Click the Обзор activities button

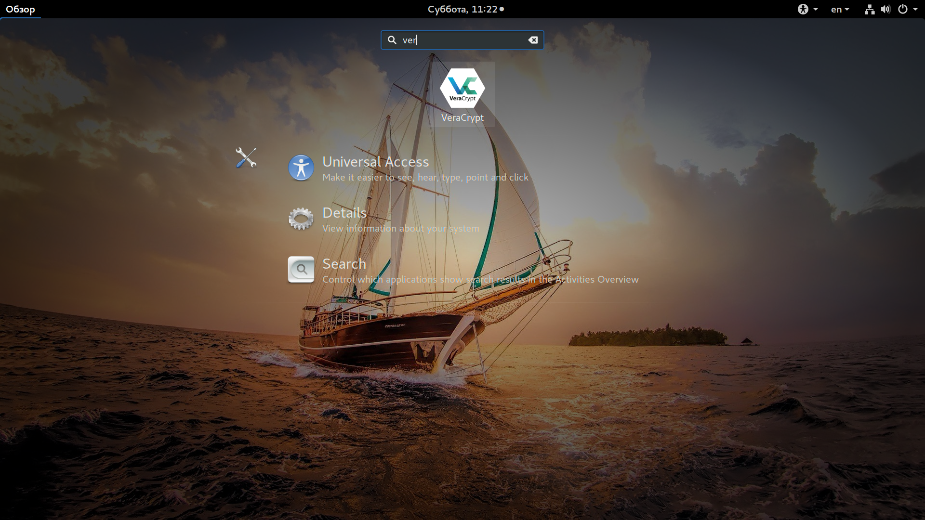20,9
